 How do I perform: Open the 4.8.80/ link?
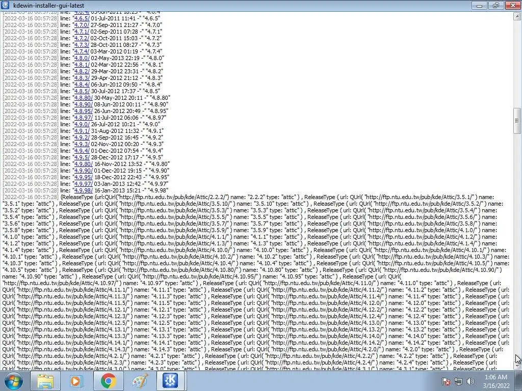pyautogui.click(x=83, y=98)
